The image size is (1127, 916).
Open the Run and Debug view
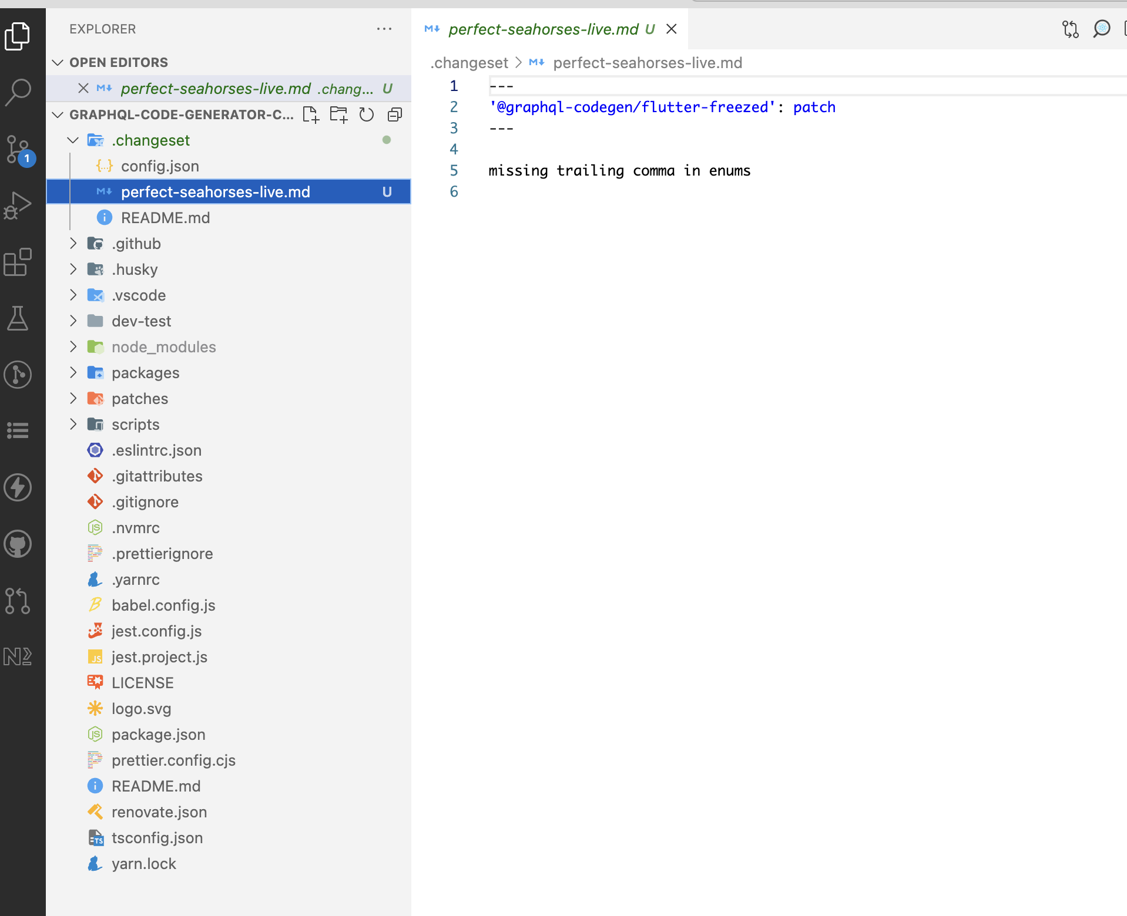[18, 206]
